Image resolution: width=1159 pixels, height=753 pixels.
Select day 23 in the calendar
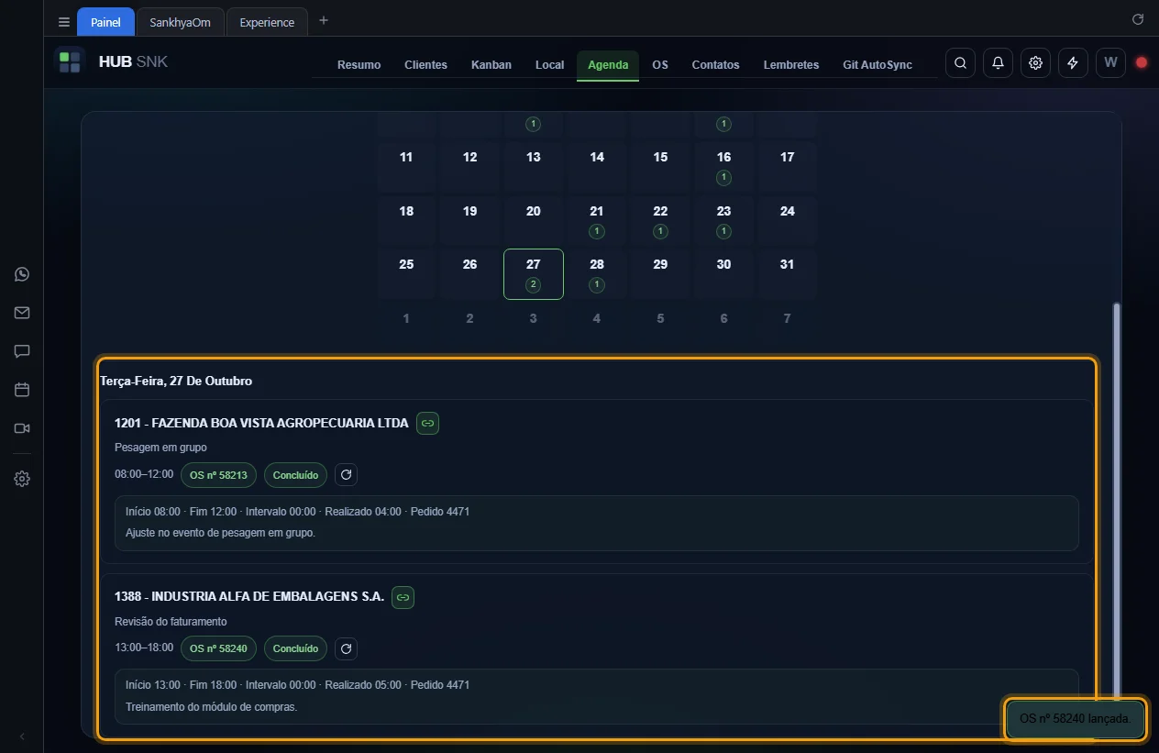723,220
